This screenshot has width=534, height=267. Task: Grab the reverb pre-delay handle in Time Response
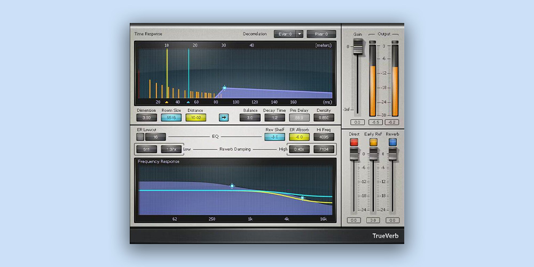(x=224, y=88)
